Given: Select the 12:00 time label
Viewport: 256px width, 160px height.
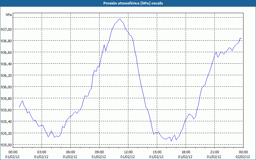Looking at the screenshot, I should 128,152.
